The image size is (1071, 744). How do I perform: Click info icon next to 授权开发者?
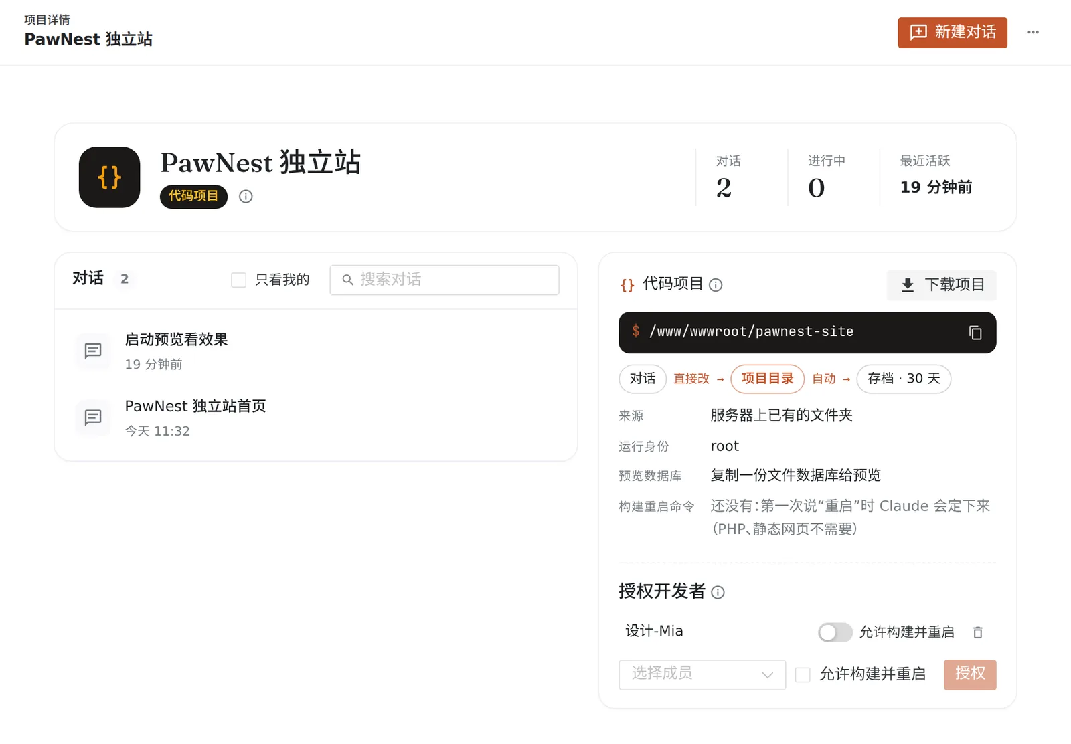(x=718, y=592)
